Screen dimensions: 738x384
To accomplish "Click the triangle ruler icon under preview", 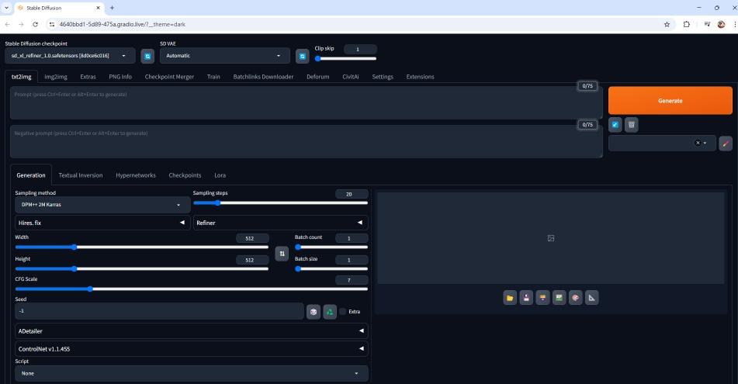I will (592, 297).
